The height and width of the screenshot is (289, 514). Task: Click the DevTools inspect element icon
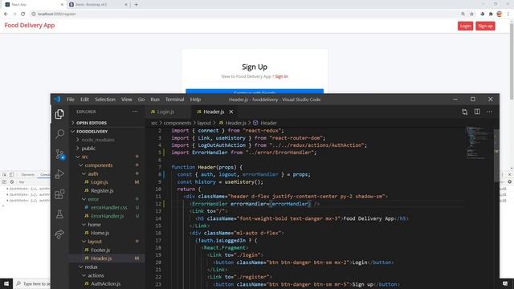coord(4,175)
